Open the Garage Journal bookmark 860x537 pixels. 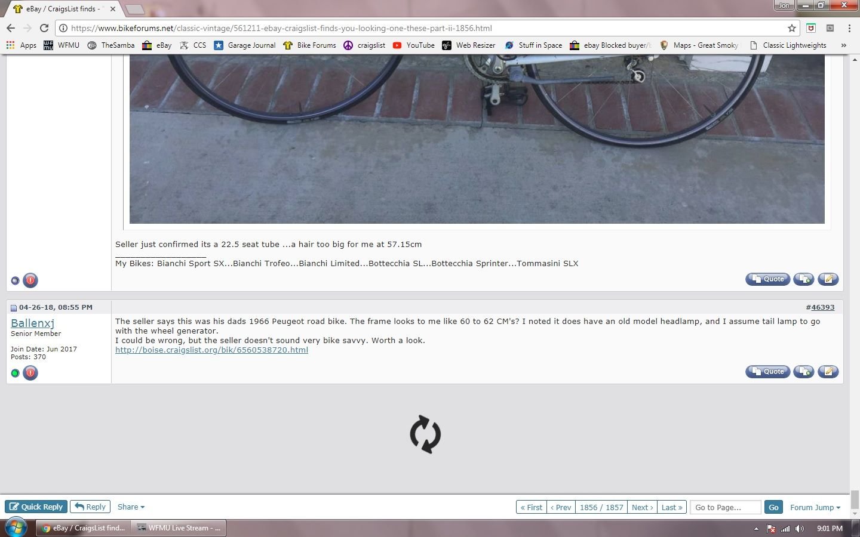pyautogui.click(x=245, y=45)
